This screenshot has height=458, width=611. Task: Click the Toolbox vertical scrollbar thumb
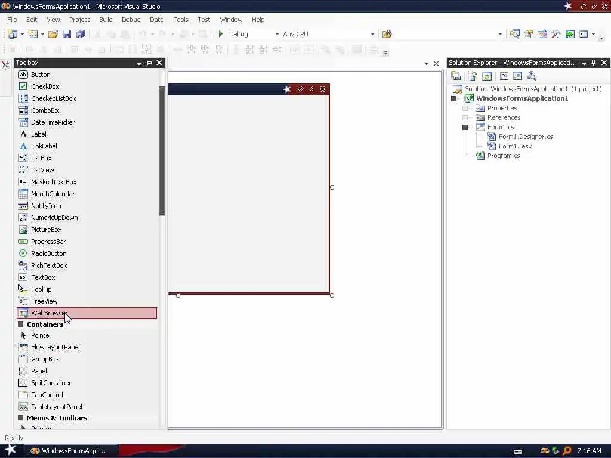tap(162, 150)
